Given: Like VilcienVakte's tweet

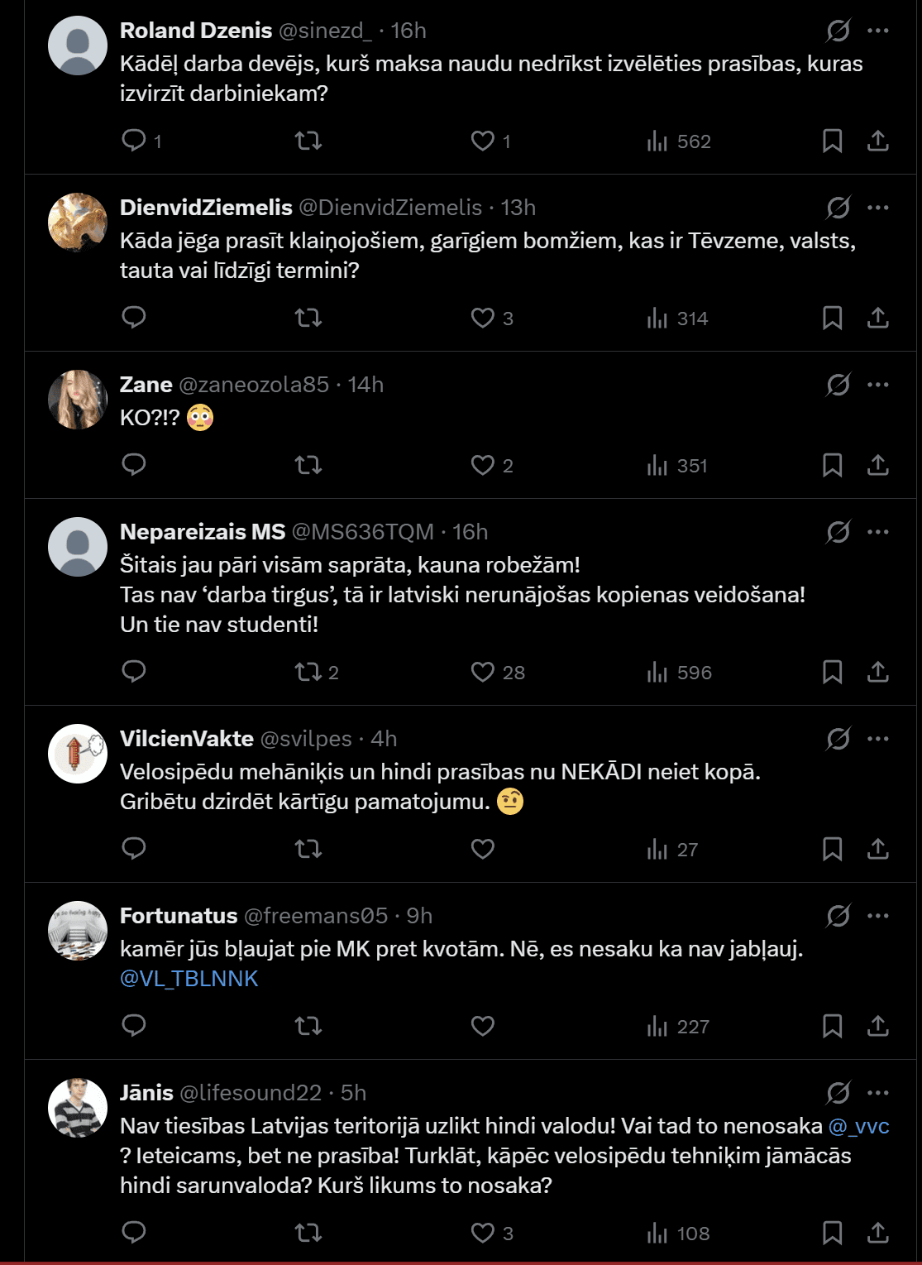Looking at the screenshot, I should click(483, 849).
